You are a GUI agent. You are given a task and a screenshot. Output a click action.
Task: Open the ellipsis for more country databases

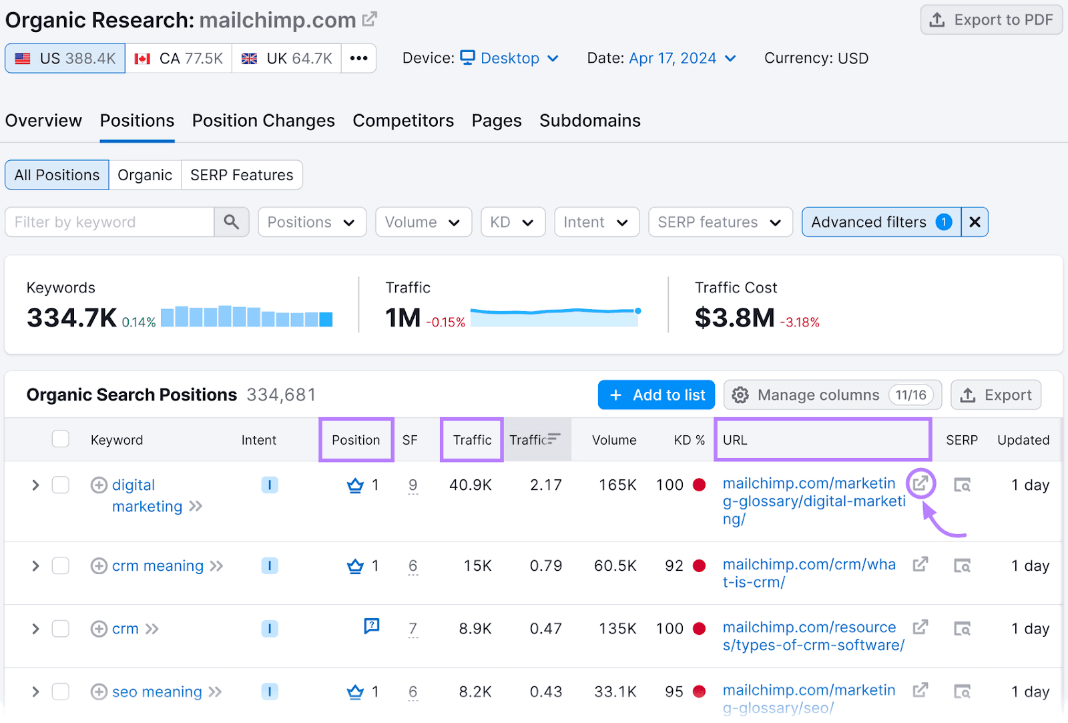point(359,58)
